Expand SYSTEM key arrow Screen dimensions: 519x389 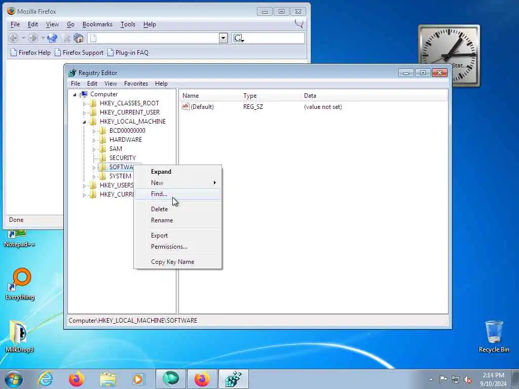tap(94, 177)
